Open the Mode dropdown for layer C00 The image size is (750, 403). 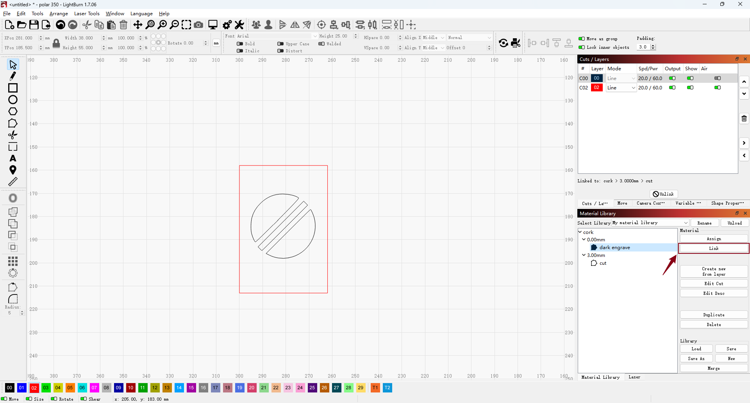(x=621, y=78)
